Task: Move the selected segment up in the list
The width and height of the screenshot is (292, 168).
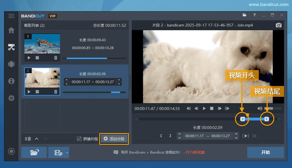Action: (36, 139)
